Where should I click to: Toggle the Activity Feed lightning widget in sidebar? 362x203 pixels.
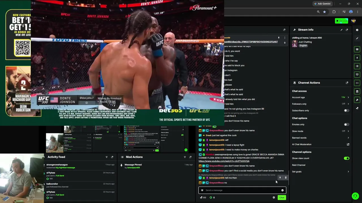[x=357, y=58]
